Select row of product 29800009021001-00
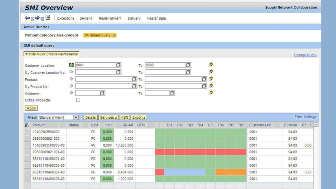The image size is (336, 189). click(x=27, y=152)
